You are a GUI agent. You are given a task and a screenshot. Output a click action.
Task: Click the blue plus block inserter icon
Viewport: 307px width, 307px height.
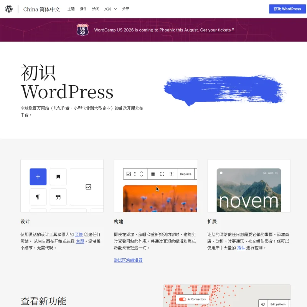(x=38, y=177)
